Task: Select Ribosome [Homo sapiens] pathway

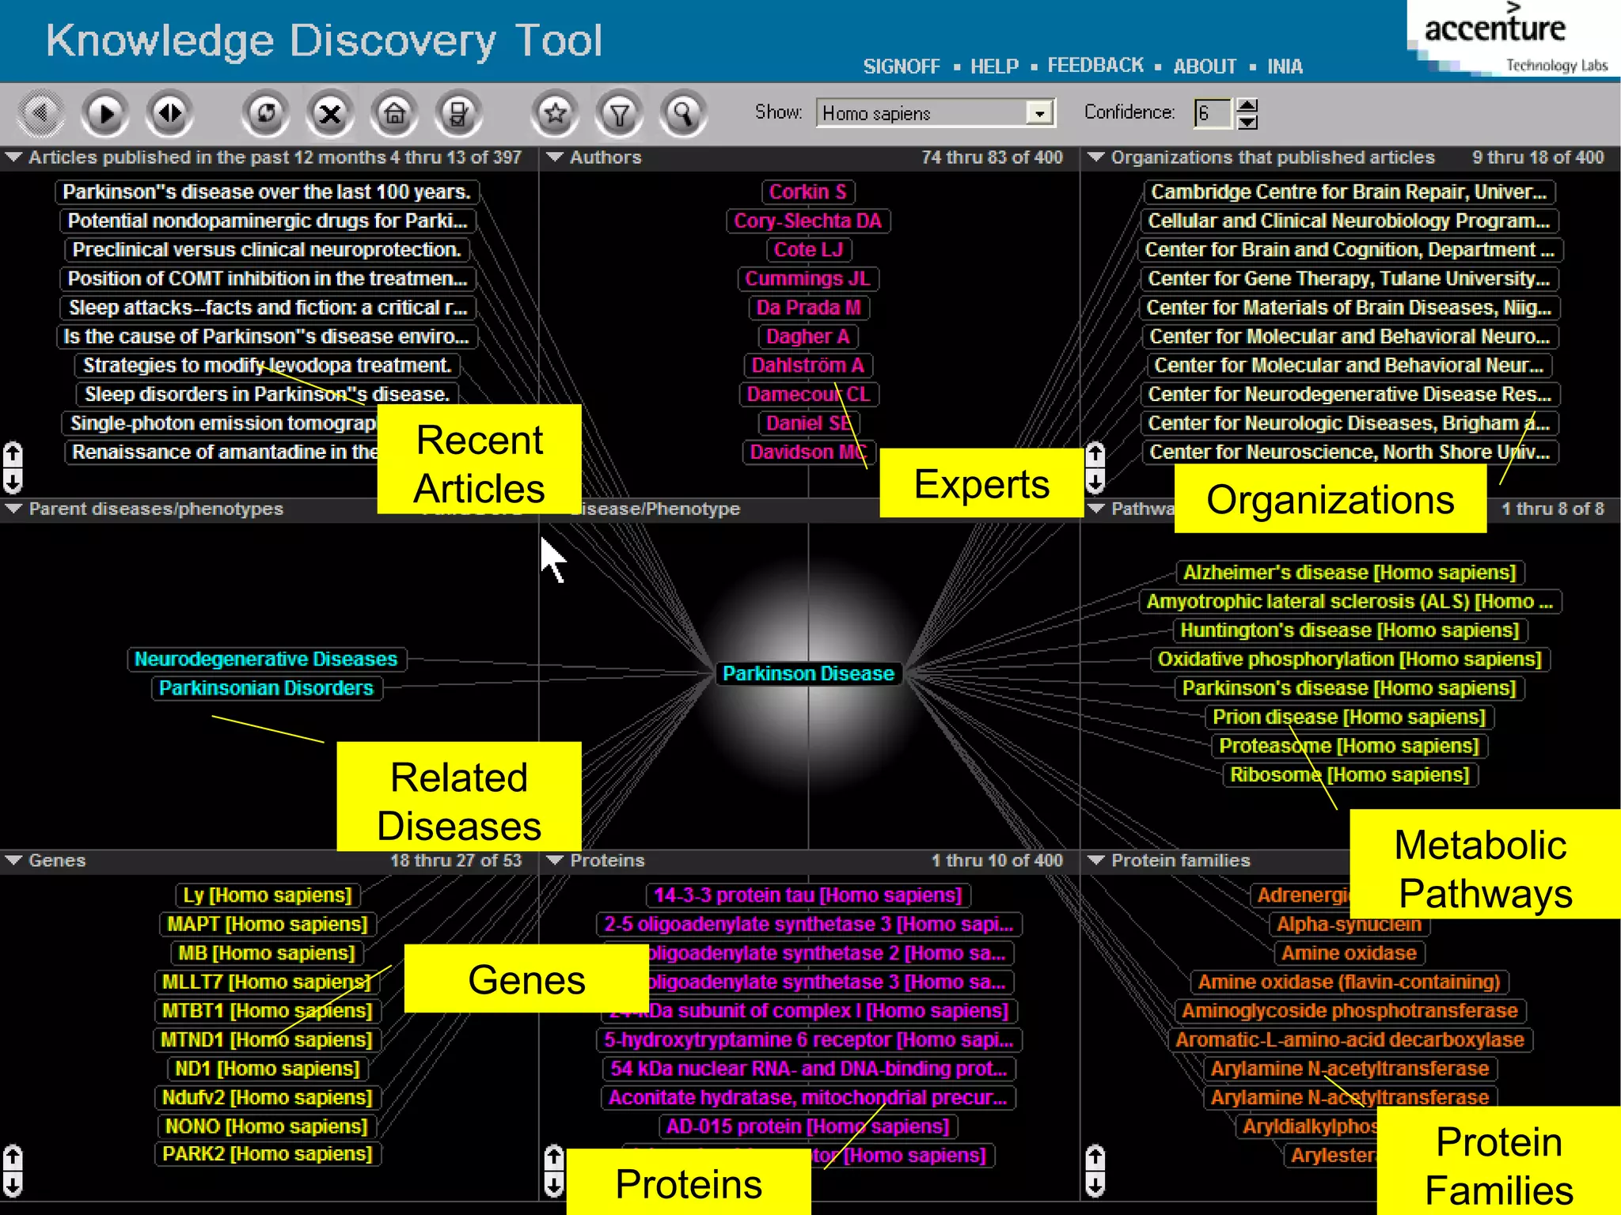Action: pyautogui.click(x=1350, y=774)
